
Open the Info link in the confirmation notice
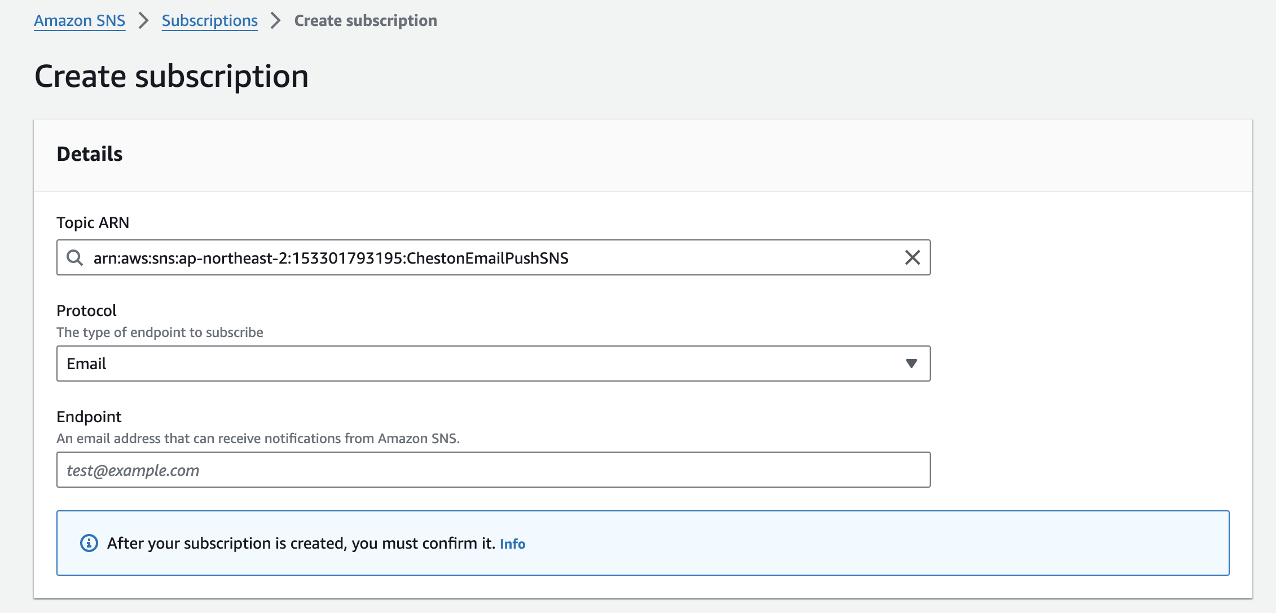click(x=512, y=544)
